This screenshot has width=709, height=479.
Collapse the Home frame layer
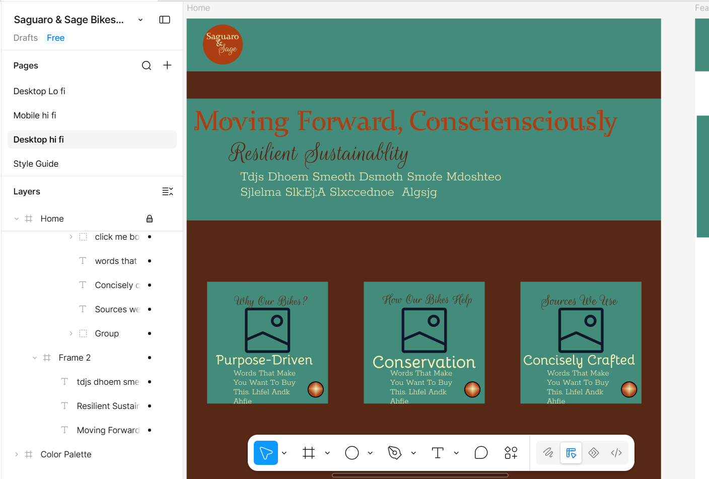tap(17, 219)
